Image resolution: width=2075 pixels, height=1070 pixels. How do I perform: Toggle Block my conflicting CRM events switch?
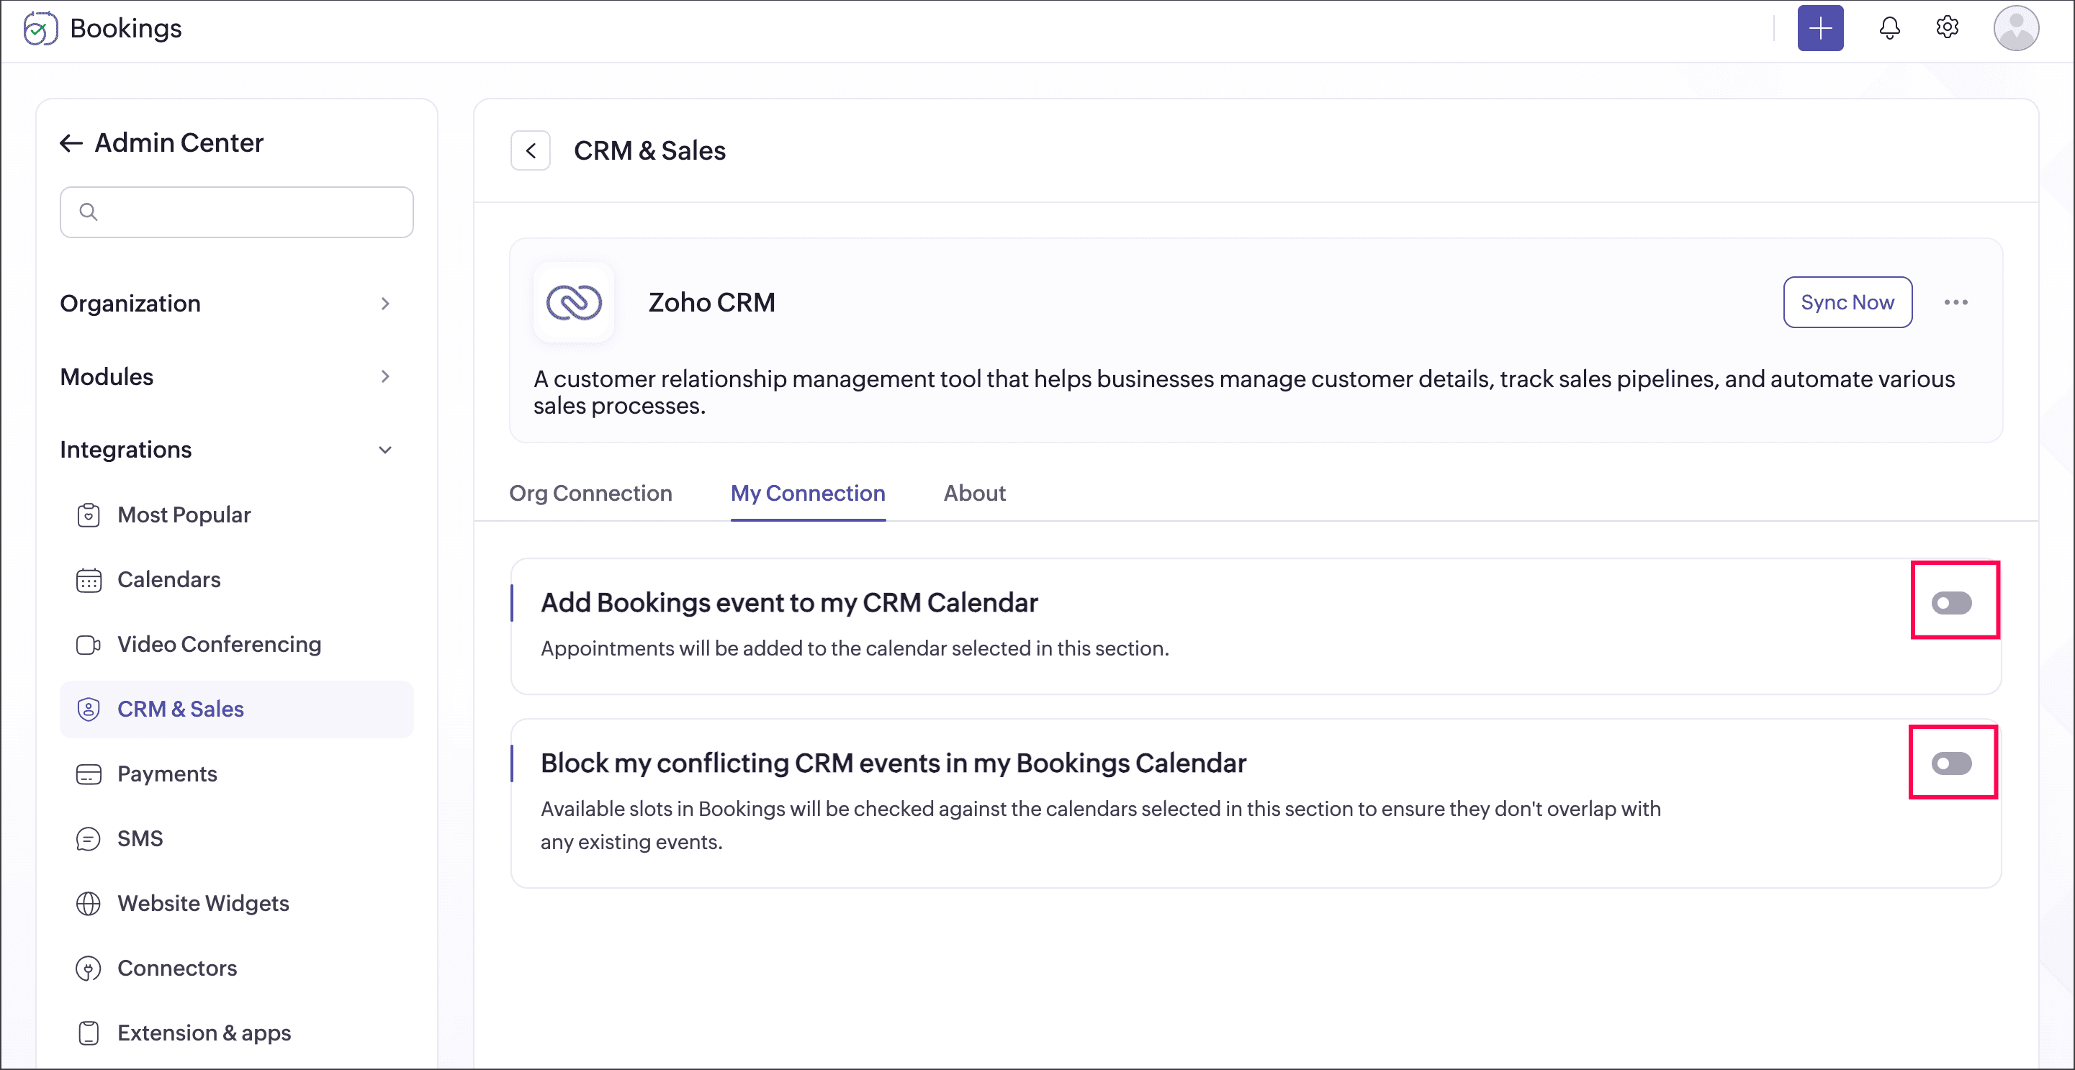tap(1951, 763)
